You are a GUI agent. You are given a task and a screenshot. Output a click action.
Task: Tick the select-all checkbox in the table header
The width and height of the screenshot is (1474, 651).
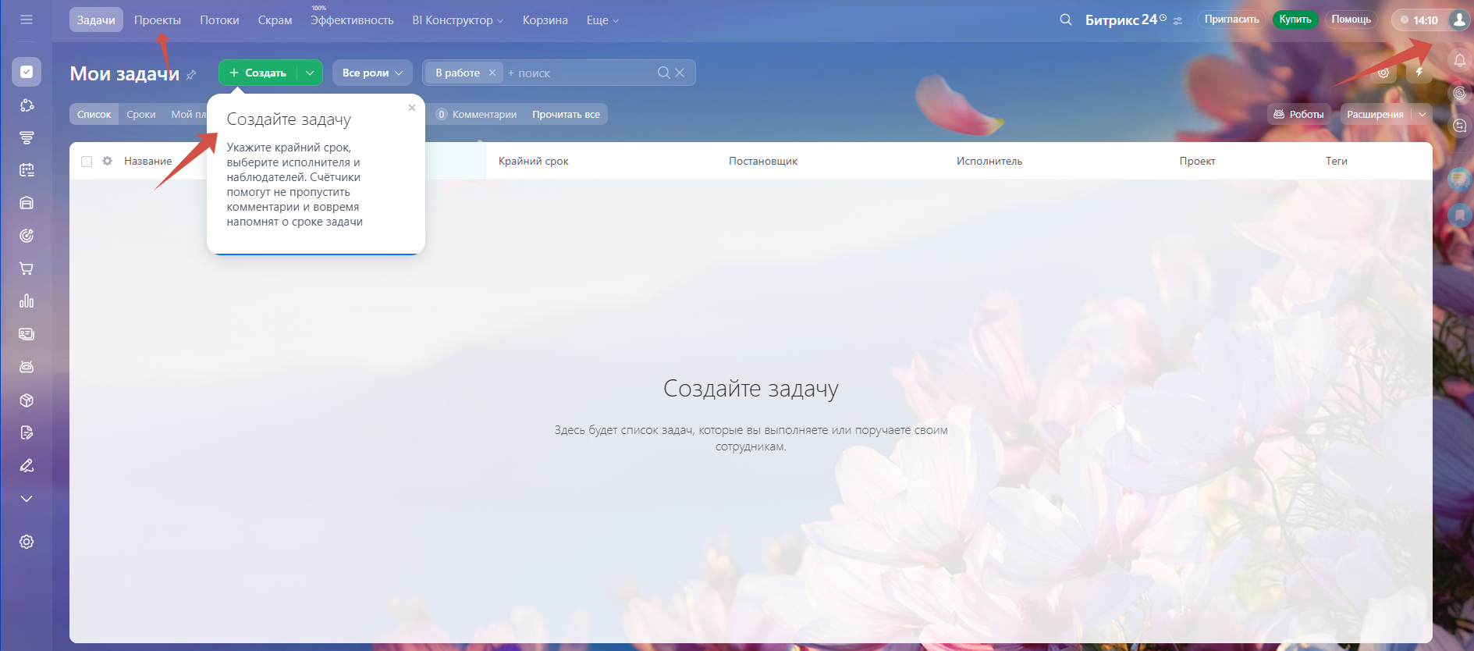pos(87,162)
